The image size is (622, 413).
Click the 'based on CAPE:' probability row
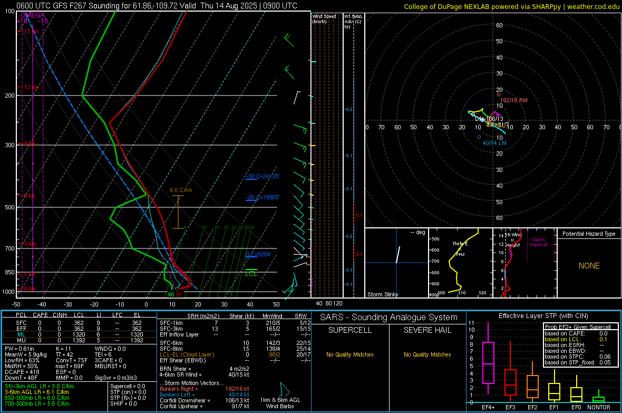(x=576, y=333)
